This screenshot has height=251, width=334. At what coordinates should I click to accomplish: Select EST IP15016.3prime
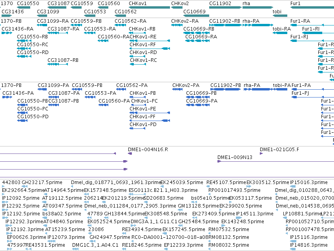[309, 182]
